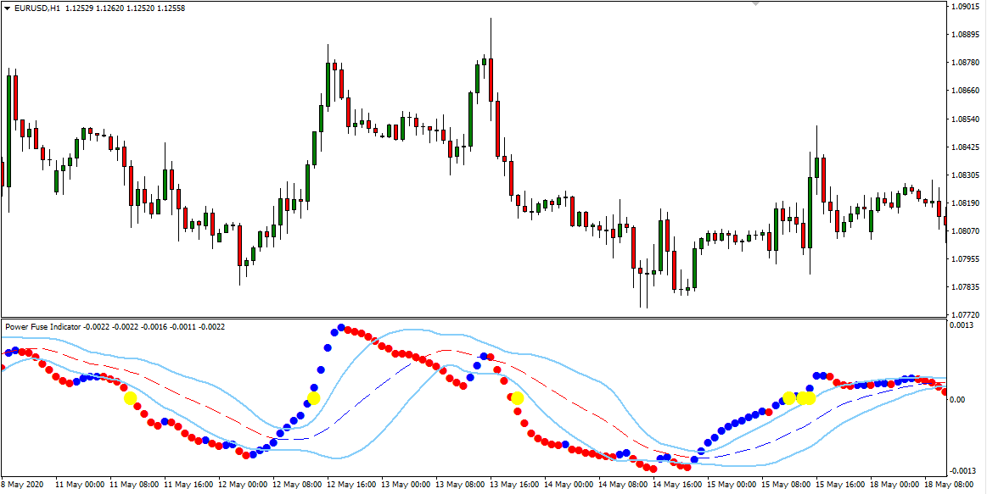The height and width of the screenshot is (494, 987).
Task: Click the yellow dot near 12 May 08:00
Action: tap(314, 397)
